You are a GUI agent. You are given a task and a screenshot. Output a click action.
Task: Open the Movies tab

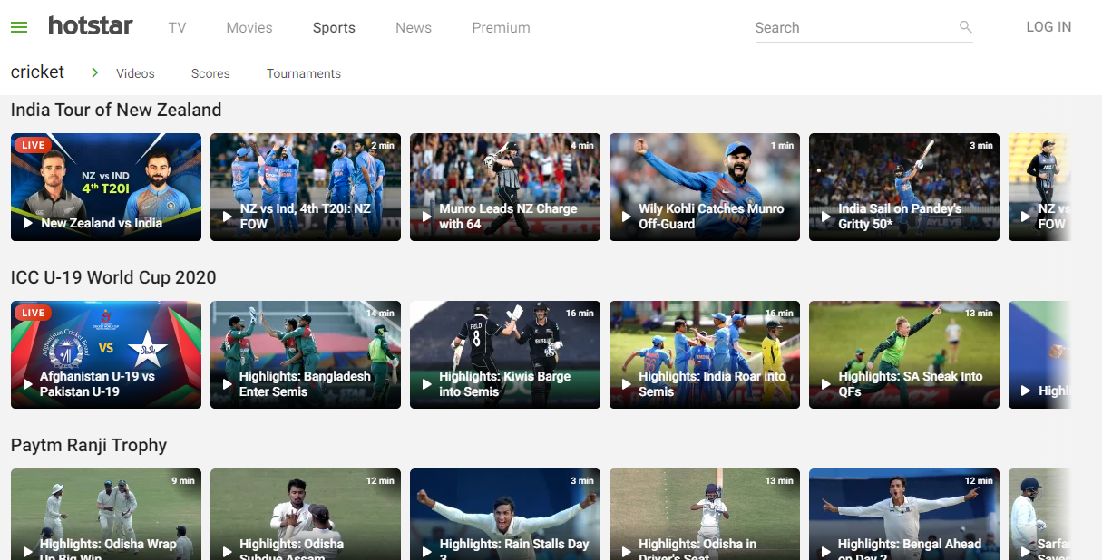click(x=249, y=27)
